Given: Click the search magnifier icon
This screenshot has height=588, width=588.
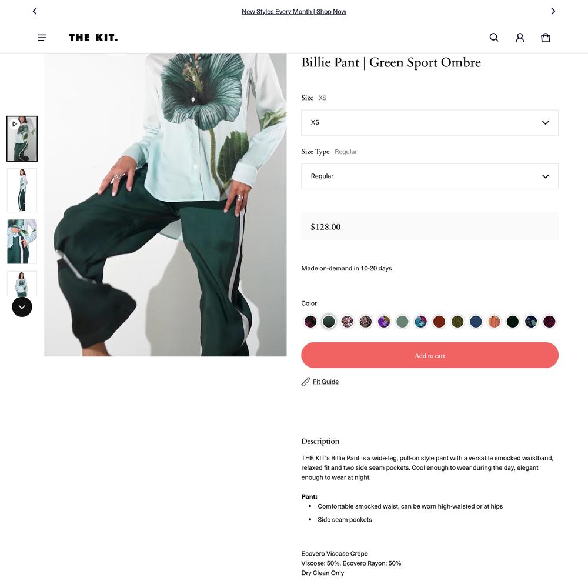Looking at the screenshot, I should click(x=494, y=38).
